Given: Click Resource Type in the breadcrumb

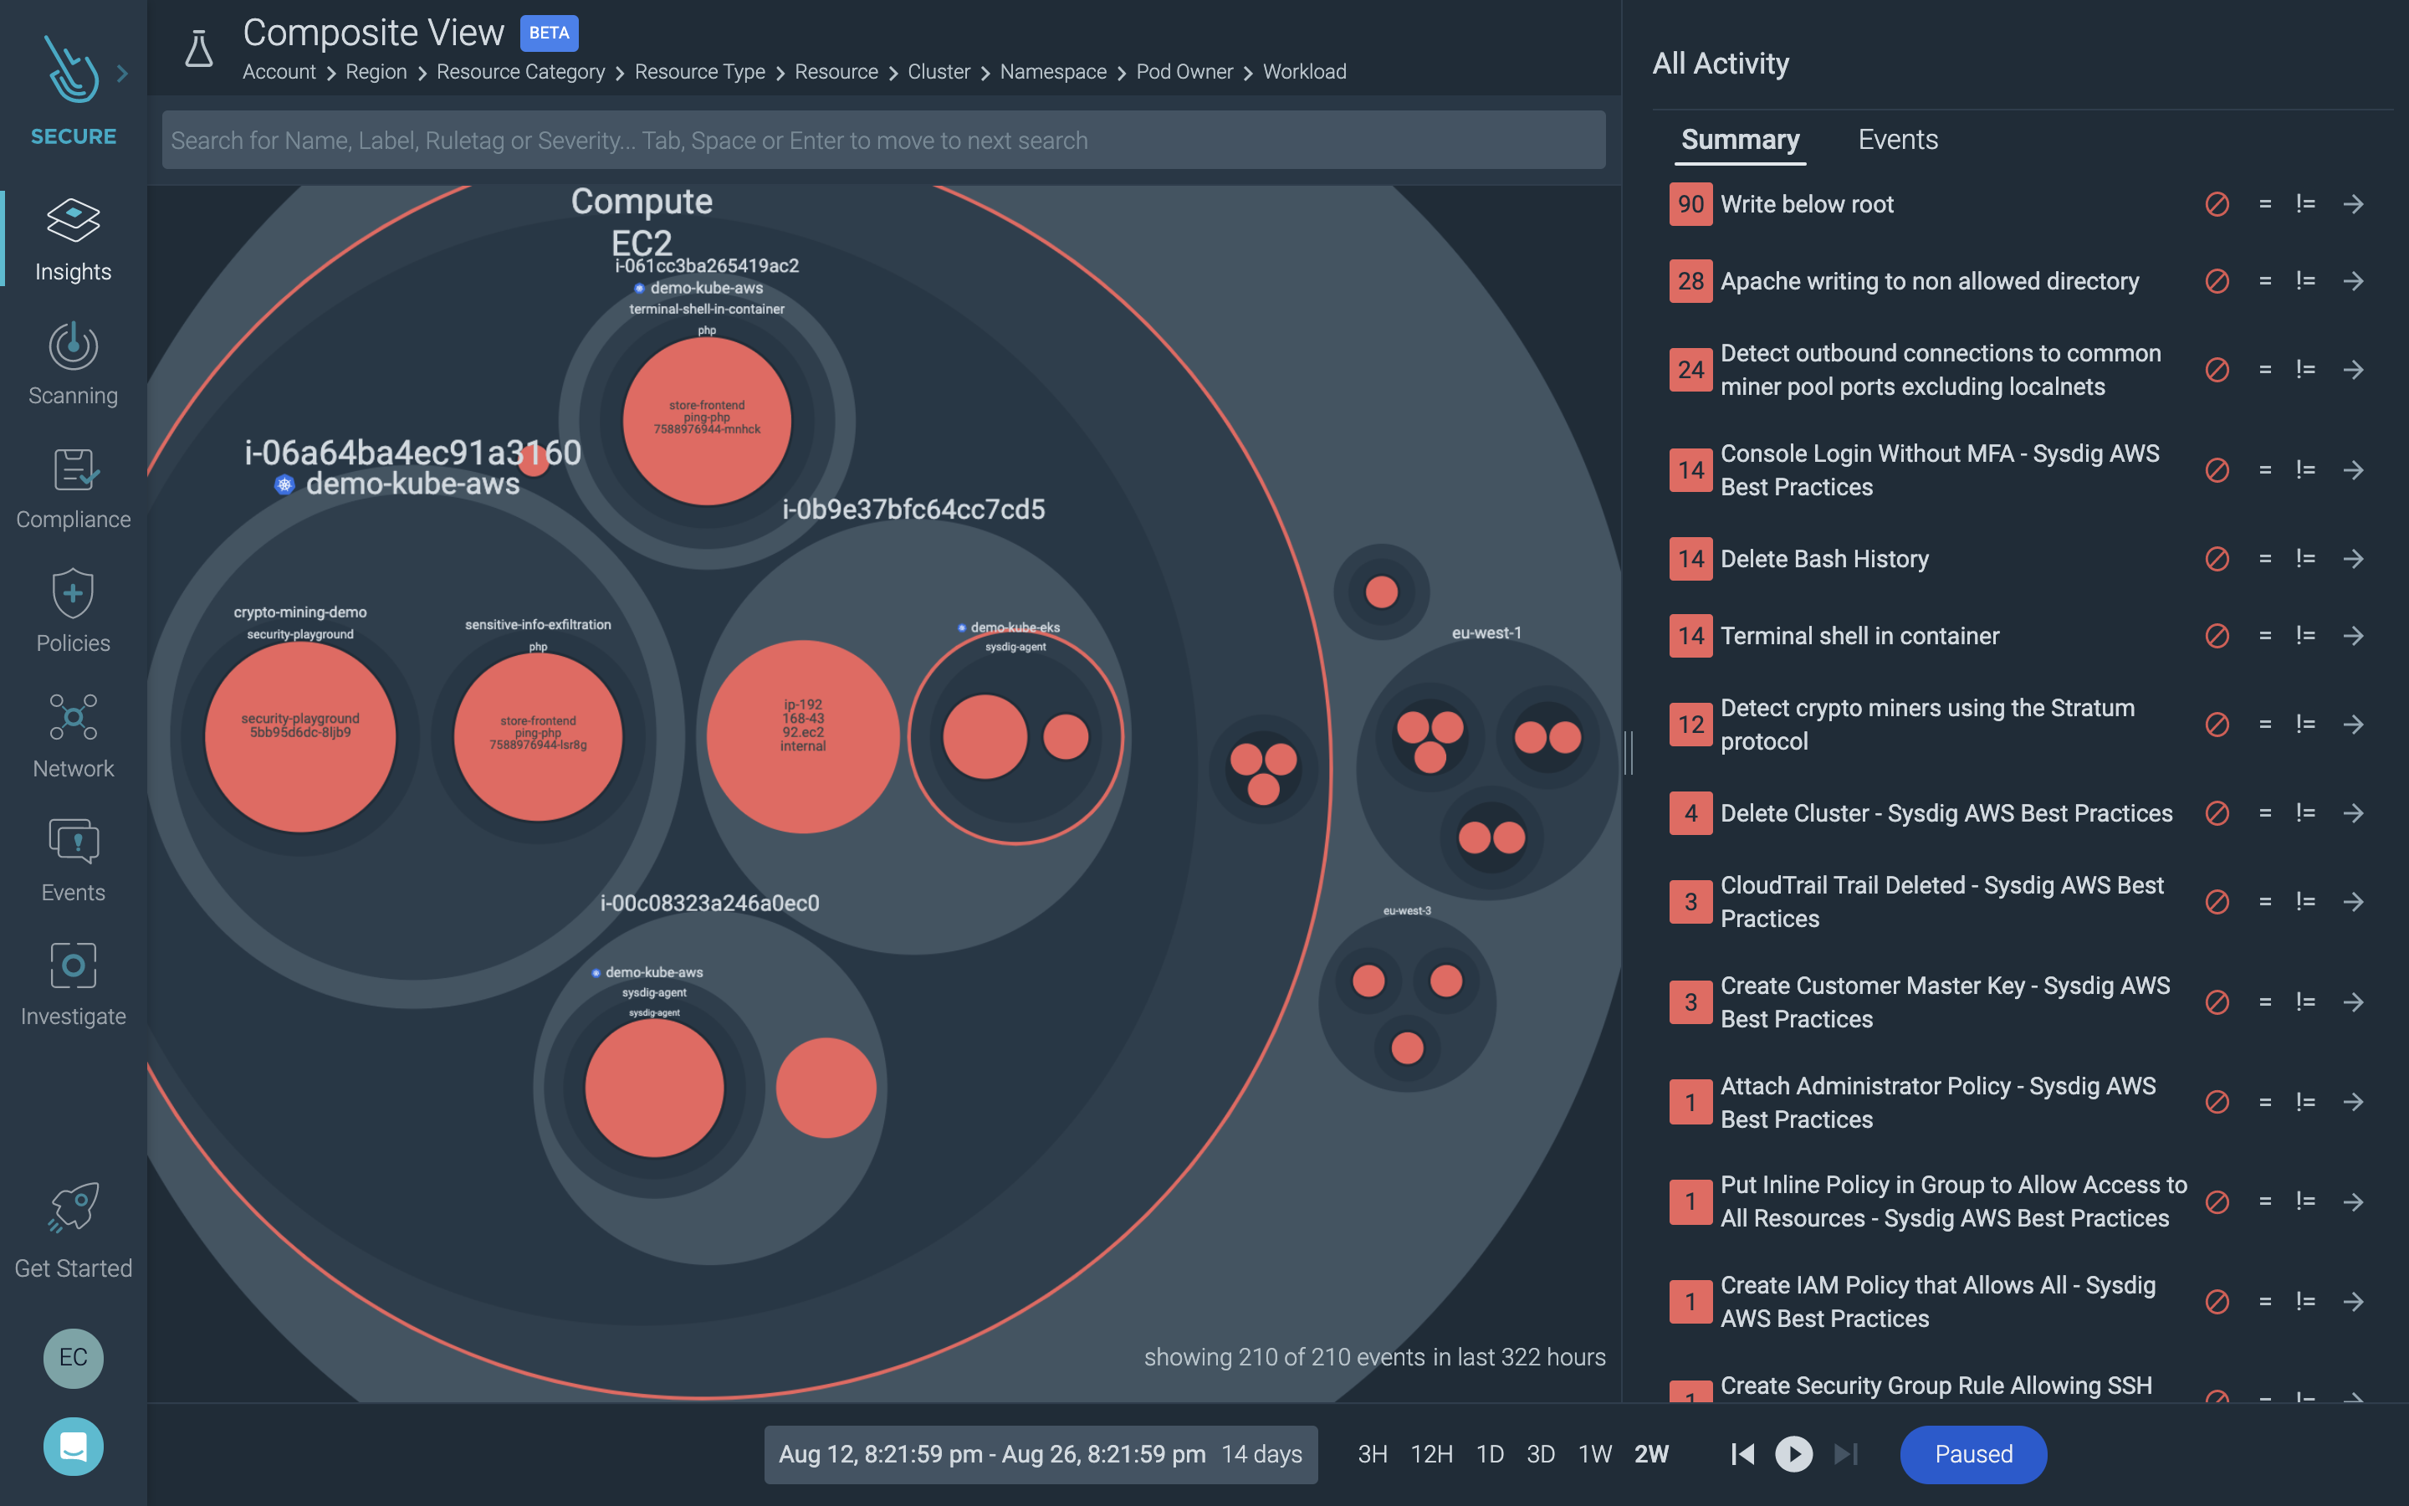Looking at the screenshot, I should tap(700, 72).
